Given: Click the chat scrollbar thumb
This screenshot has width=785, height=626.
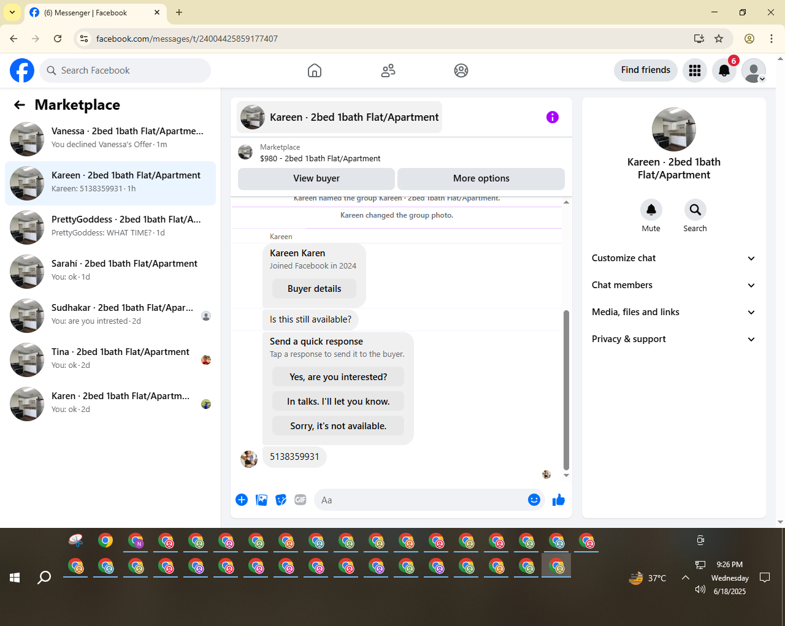Looking at the screenshot, I should click(566, 390).
